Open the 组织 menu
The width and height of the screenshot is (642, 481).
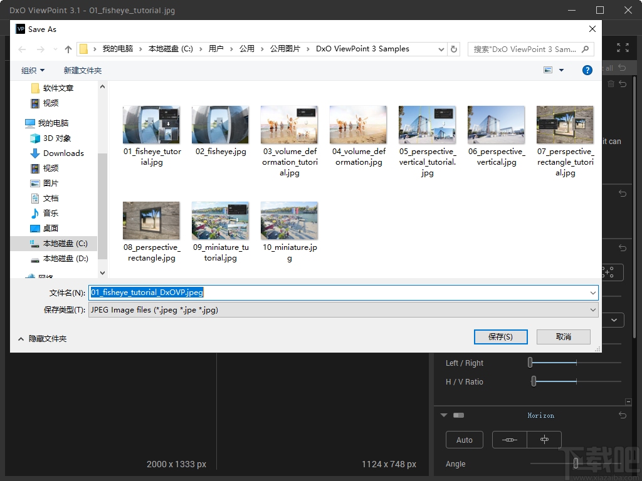coord(33,71)
